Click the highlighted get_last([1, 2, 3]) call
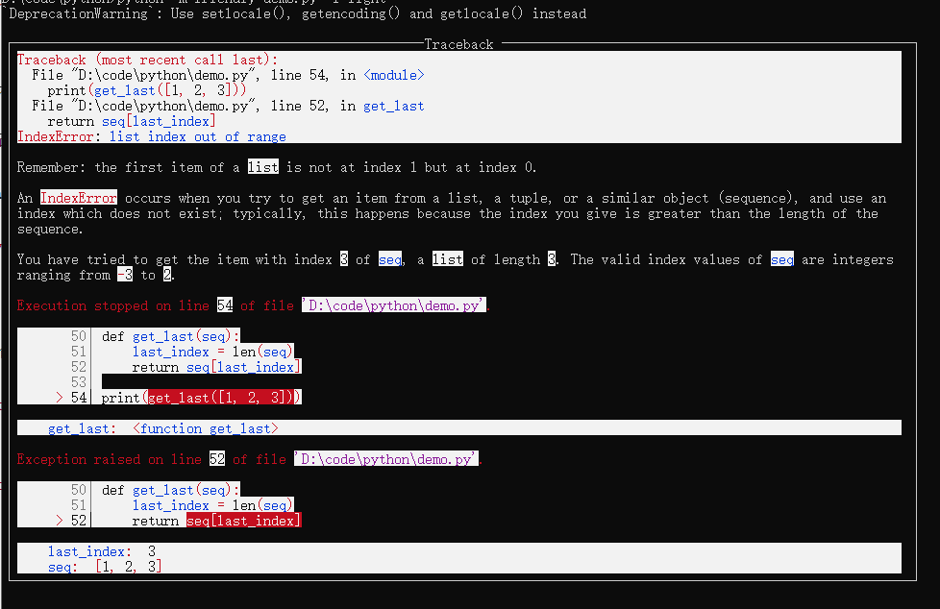Screen dimensions: 940x609 (224, 397)
